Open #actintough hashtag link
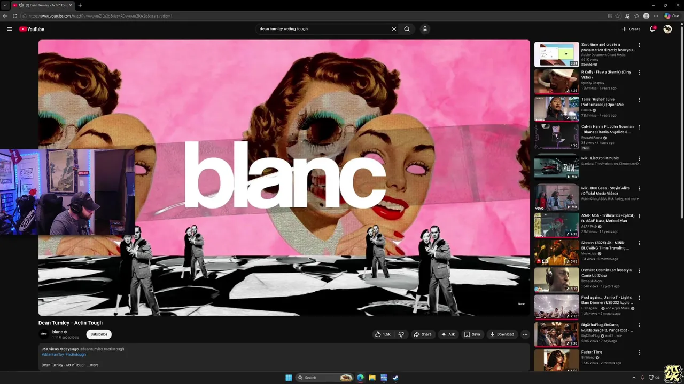 pyautogui.click(x=75, y=354)
